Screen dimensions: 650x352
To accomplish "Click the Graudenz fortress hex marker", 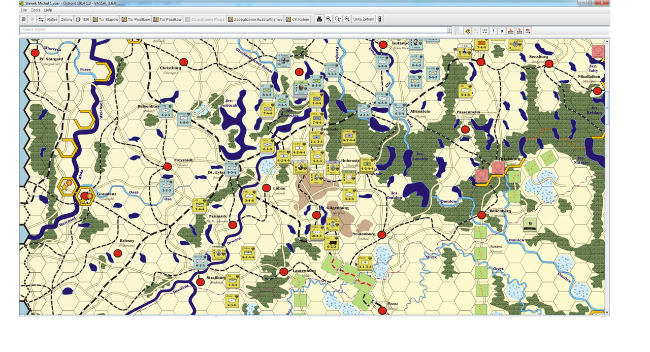I will pyautogui.click(x=84, y=197).
